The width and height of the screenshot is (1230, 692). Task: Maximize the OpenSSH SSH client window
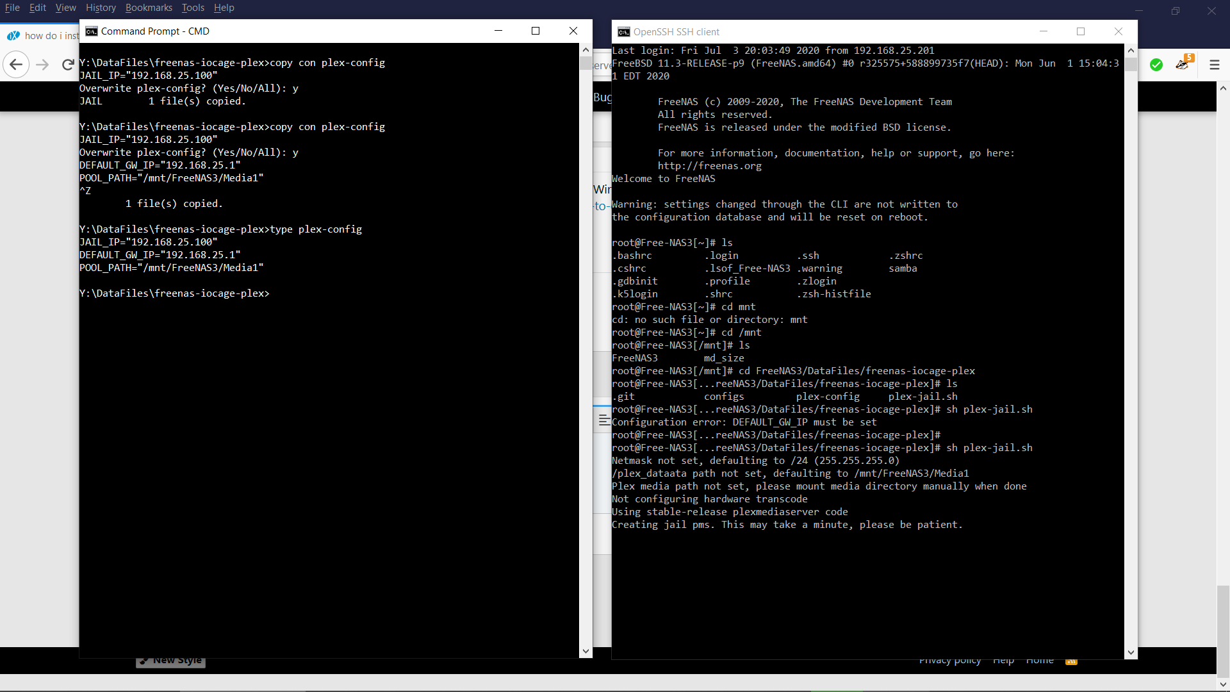click(1081, 31)
